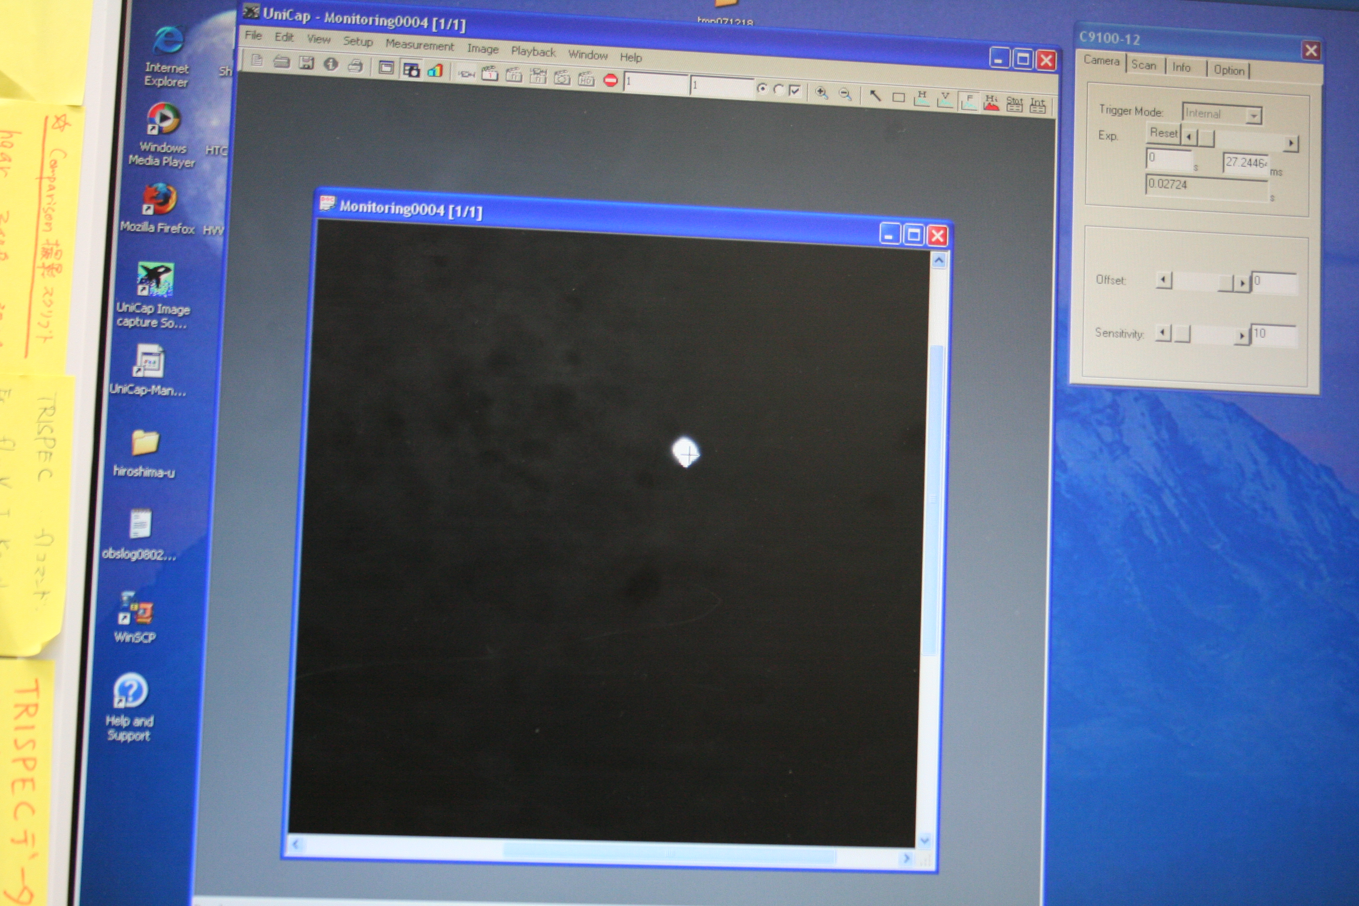Click the Offset value field showing 0
This screenshot has width=1359, height=906.
(1274, 283)
